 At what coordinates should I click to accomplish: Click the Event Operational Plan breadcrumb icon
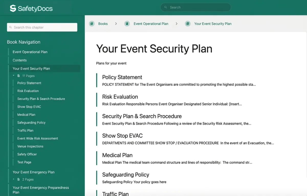pyautogui.click(x=127, y=23)
